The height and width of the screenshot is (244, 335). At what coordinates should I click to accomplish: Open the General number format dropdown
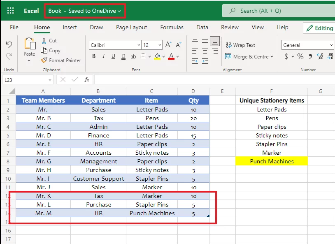coord(307,44)
